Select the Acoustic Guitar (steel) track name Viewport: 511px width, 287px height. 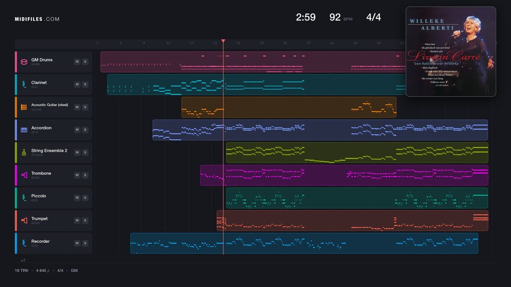click(50, 105)
